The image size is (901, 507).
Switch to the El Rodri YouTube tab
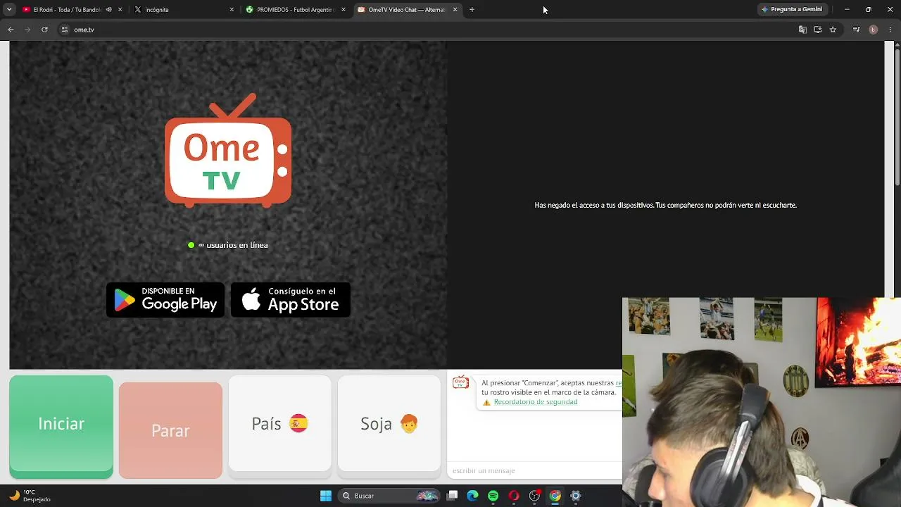tap(67, 10)
